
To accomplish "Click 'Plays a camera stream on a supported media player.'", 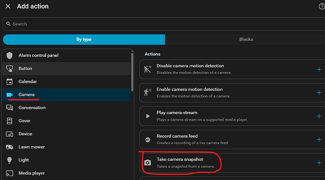I will click(202, 119).
